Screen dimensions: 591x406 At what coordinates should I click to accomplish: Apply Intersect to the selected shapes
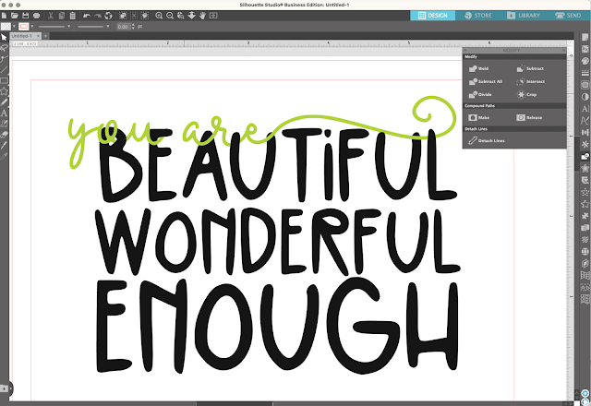(531, 81)
